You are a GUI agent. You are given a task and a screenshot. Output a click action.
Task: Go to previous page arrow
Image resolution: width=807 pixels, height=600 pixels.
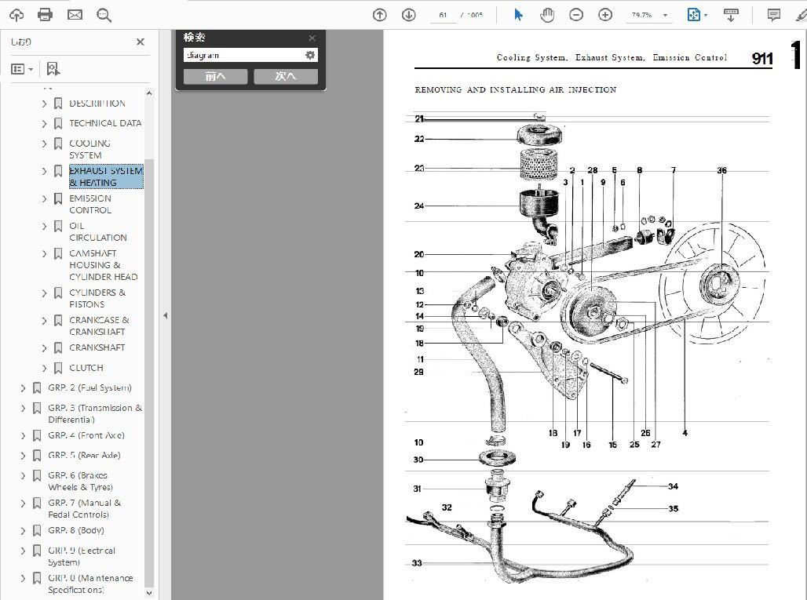(x=379, y=15)
